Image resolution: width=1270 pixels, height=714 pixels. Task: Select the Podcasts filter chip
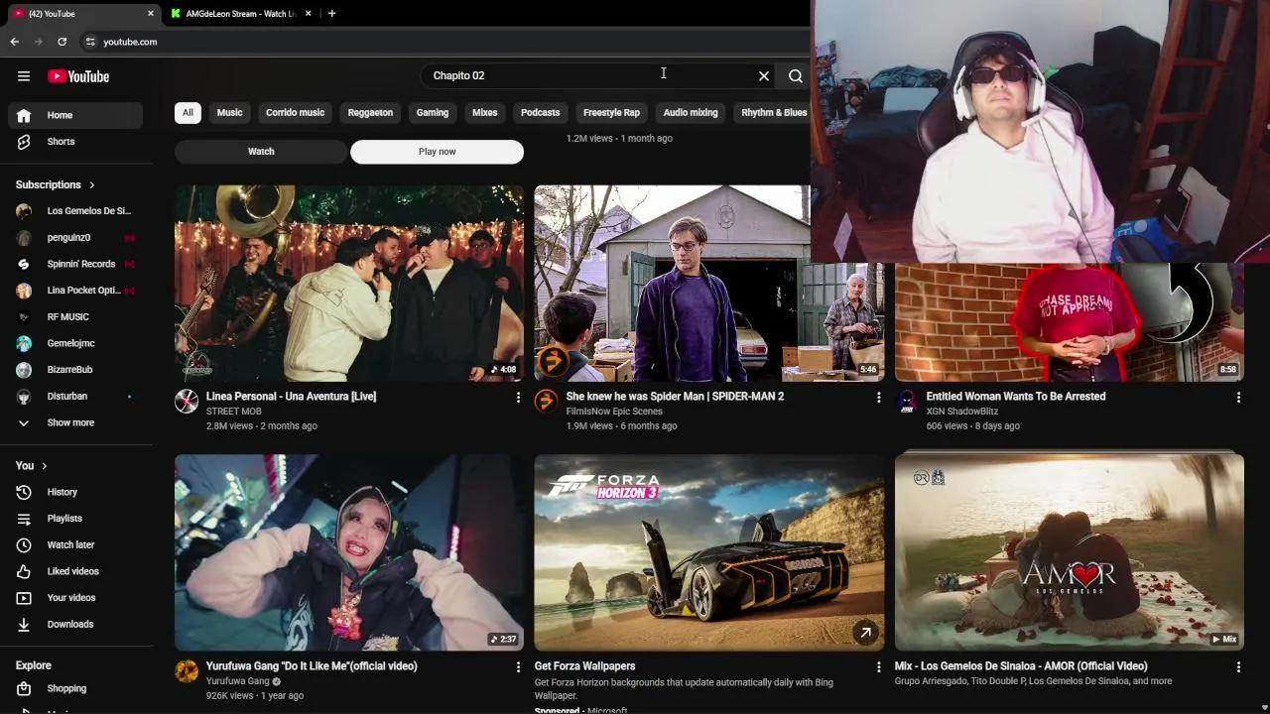(541, 112)
